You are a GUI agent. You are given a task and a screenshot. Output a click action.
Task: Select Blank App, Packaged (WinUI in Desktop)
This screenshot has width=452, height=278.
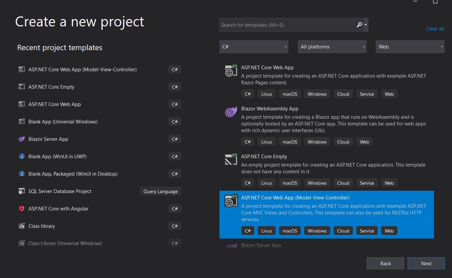coord(100,174)
